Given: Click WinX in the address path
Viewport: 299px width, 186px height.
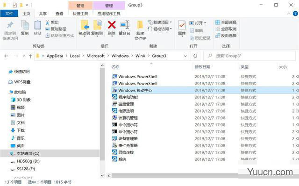Looking at the screenshot, I should [x=140, y=56].
